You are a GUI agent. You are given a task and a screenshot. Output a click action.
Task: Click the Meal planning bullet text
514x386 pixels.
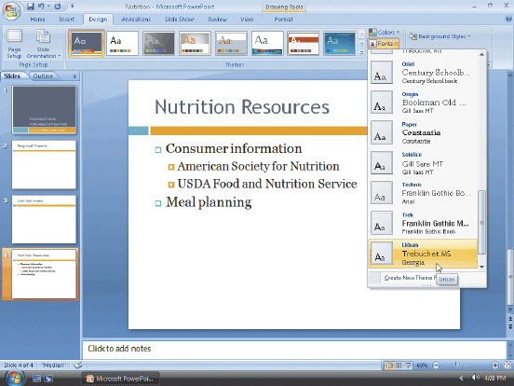209,202
